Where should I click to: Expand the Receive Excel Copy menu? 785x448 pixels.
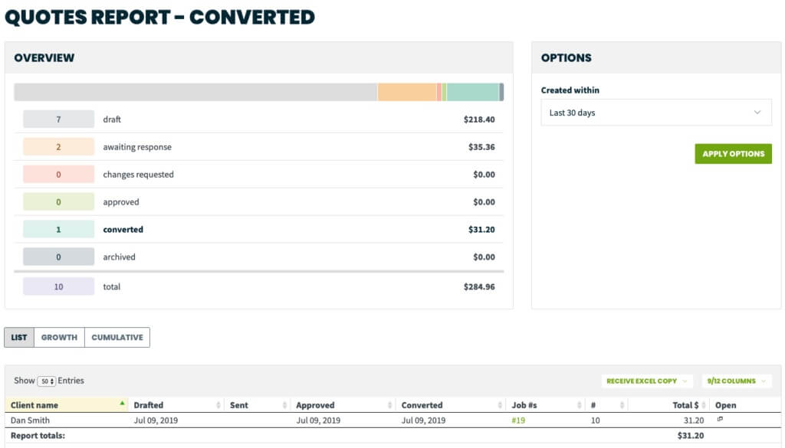coord(647,381)
